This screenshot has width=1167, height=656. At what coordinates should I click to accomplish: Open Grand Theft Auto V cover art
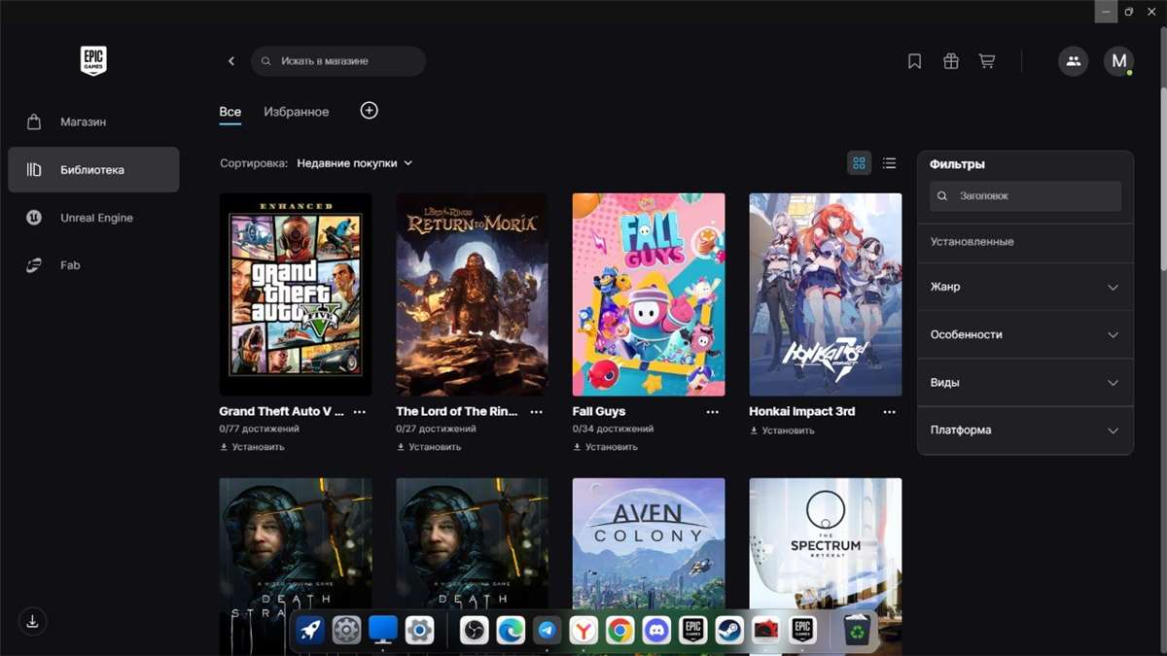[x=296, y=294]
